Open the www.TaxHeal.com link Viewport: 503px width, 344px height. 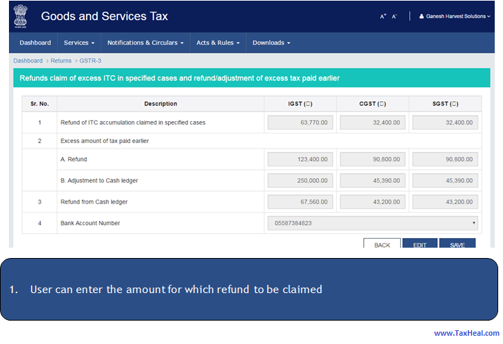pyautogui.click(x=466, y=333)
